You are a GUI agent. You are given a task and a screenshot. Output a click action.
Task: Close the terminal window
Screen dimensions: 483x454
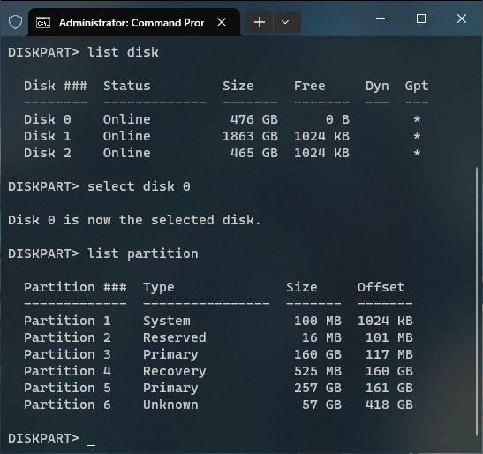[x=462, y=19]
